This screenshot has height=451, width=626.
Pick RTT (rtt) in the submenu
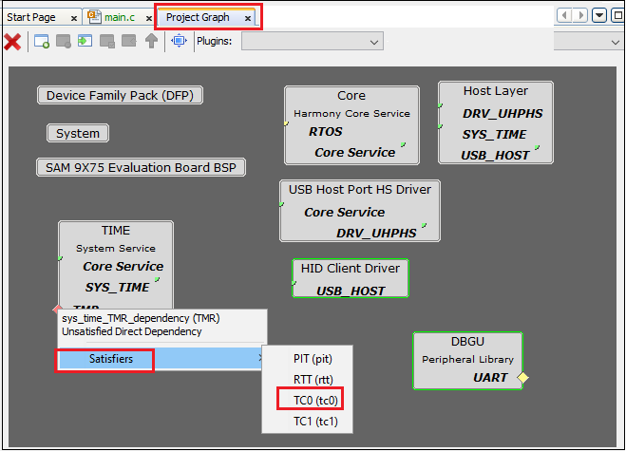pos(310,380)
